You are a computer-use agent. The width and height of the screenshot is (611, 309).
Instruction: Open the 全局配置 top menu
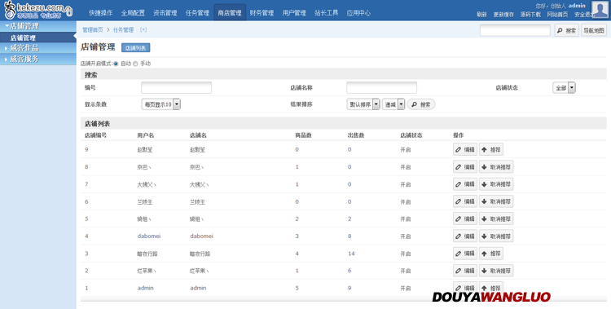[x=133, y=13]
